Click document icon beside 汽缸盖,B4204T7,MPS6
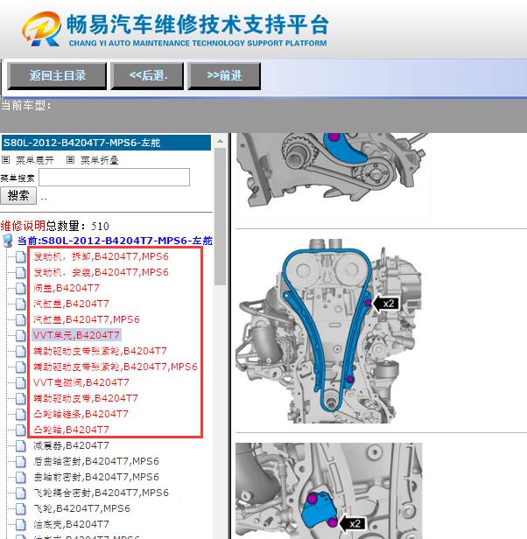This screenshot has width=527, height=539. [21, 320]
